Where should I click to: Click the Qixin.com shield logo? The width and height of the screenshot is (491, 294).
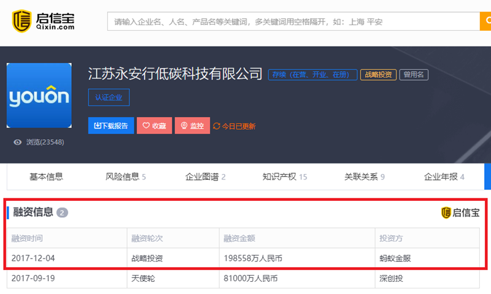click(21, 21)
